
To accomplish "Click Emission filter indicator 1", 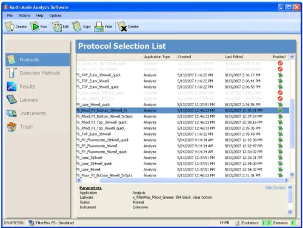I will [x=292, y=223].
